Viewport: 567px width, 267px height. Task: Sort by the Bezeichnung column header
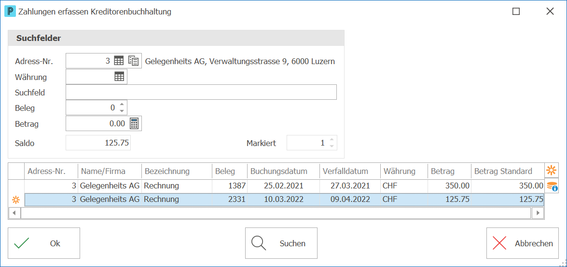click(x=177, y=171)
